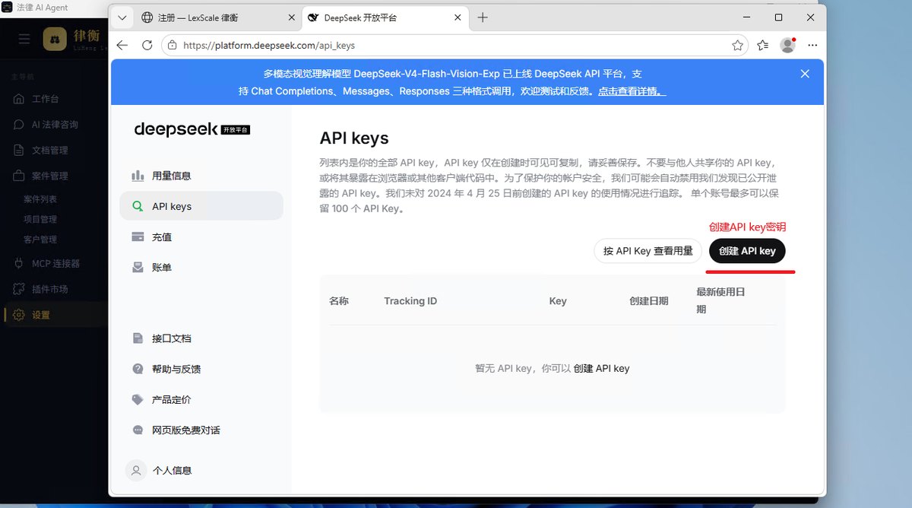Click the 创建 API key link in empty table
Screen dimensions: 912x508
coord(601,368)
